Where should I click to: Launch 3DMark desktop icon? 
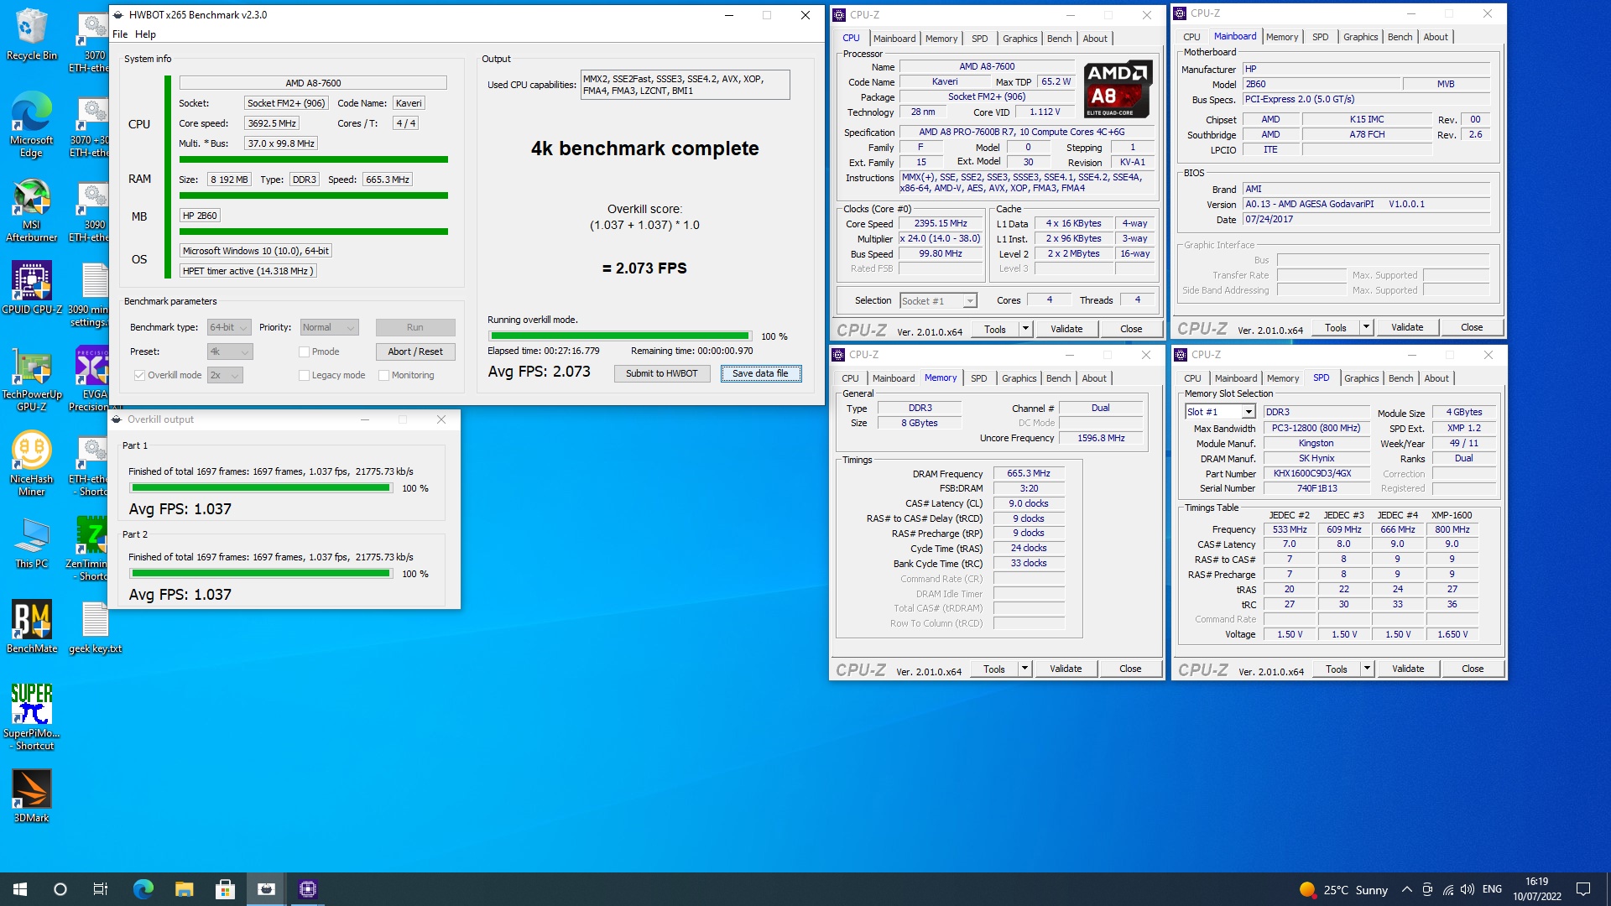[x=31, y=796]
